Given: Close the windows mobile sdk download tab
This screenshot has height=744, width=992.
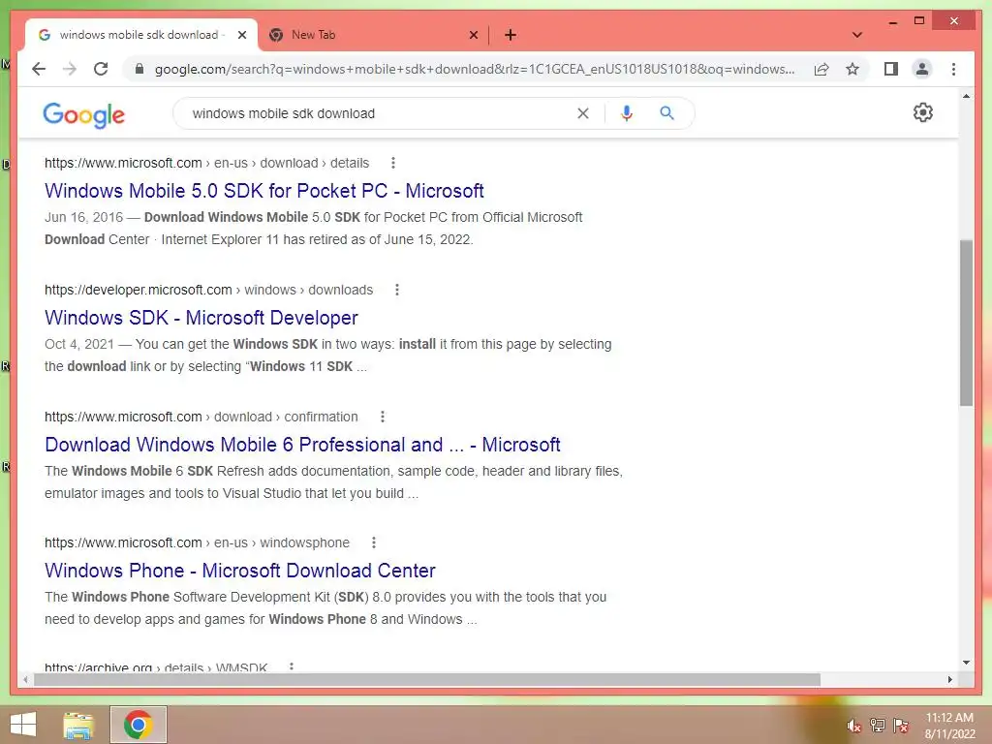Looking at the screenshot, I should tap(241, 35).
